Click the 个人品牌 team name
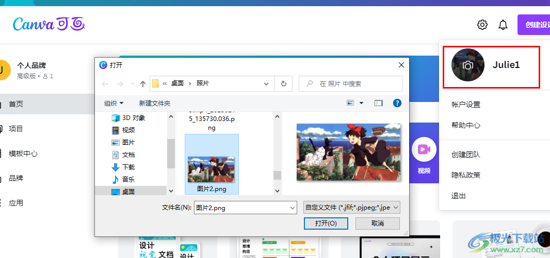The width and height of the screenshot is (550, 258). 31,65
